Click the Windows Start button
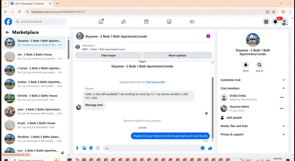 pos(6,160)
